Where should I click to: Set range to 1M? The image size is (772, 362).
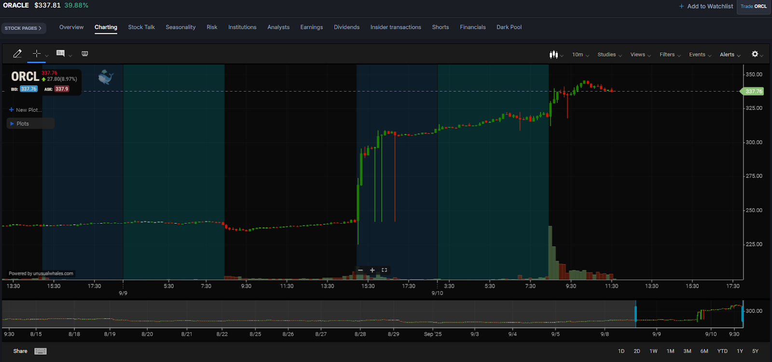click(670, 351)
